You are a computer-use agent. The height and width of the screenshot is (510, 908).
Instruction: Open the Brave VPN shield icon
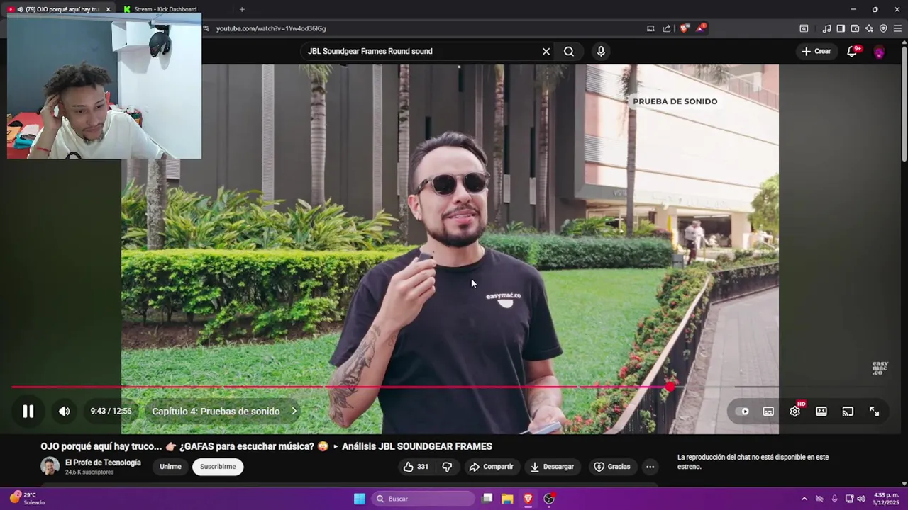(883, 28)
